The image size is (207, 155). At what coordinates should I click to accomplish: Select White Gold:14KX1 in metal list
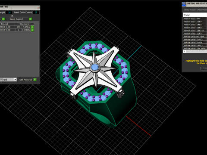coord(195,45)
